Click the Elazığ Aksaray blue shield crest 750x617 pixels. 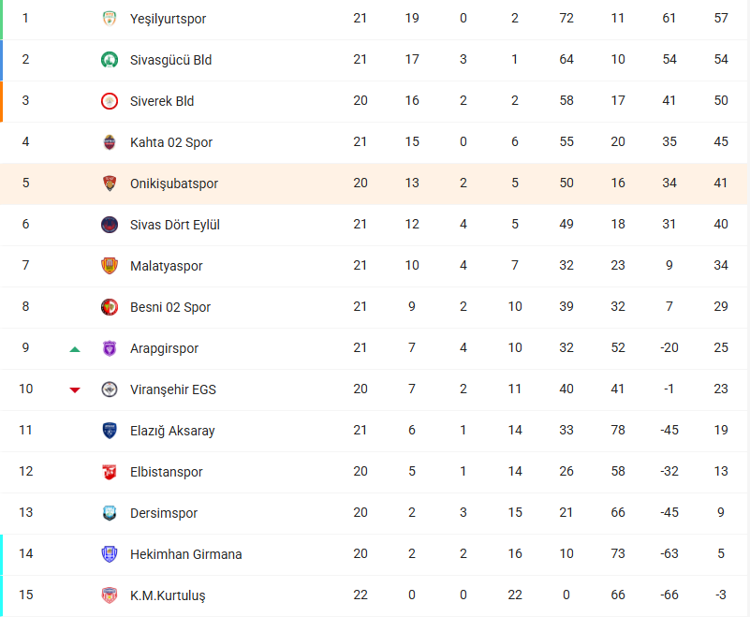pyautogui.click(x=110, y=431)
